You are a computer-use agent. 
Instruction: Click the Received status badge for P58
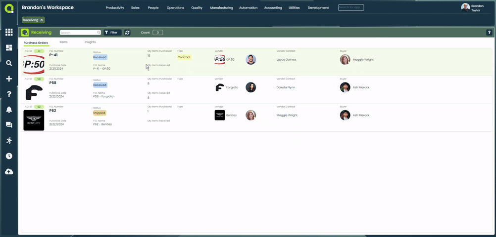[x=100, y=85]
